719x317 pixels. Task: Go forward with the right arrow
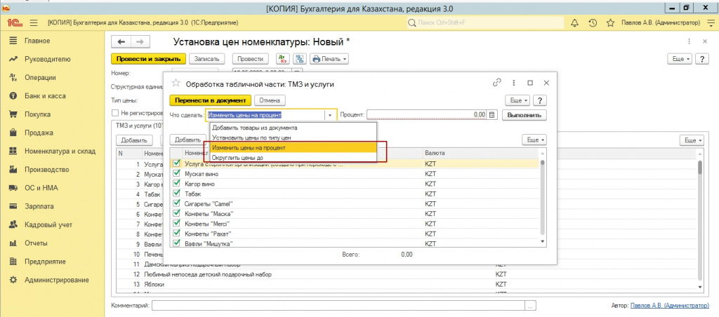pos(140,41)
